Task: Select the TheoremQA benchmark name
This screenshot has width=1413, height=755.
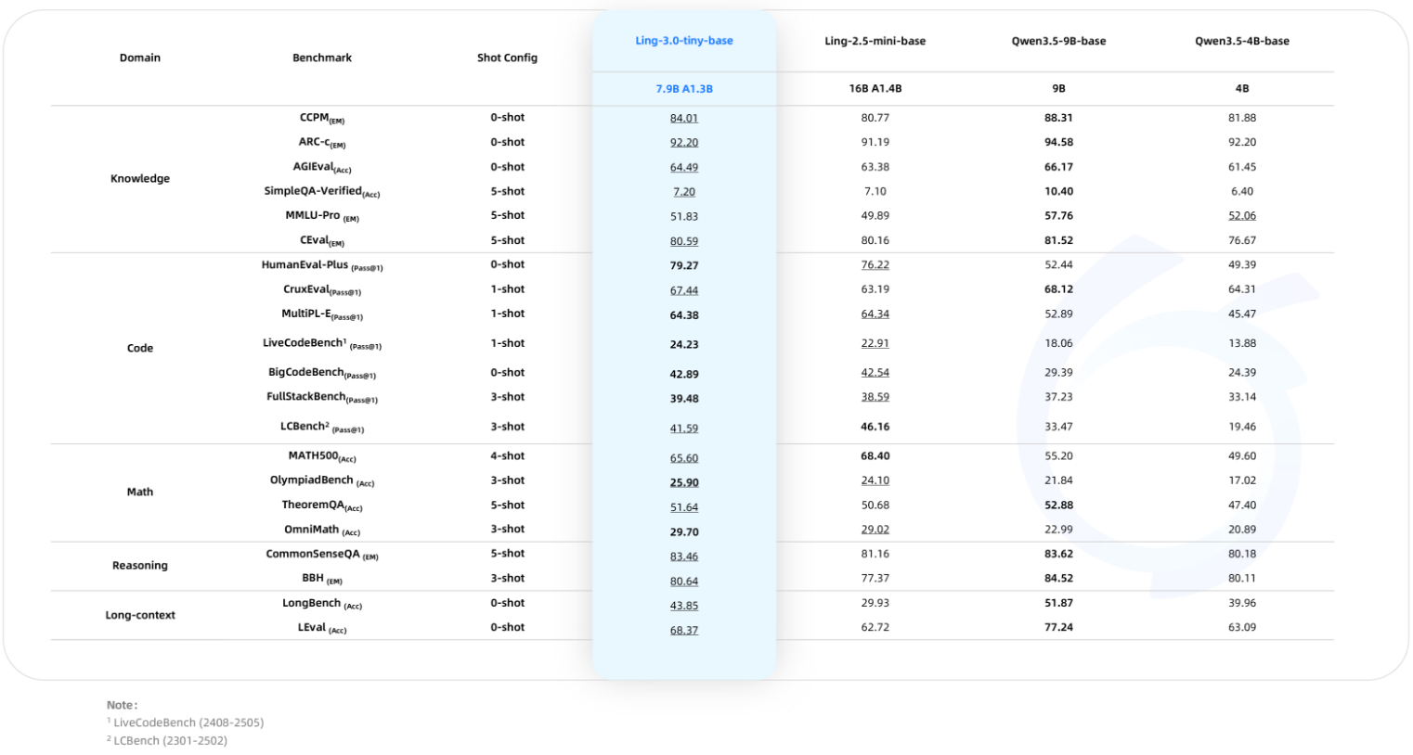Action: (x=322, y=505)
